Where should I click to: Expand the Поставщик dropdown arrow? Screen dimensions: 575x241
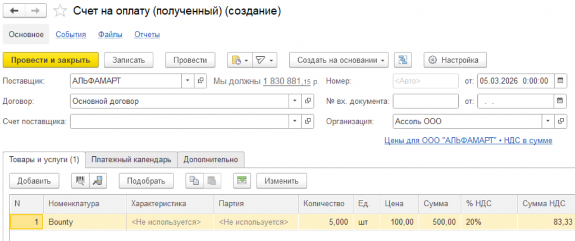188,81
